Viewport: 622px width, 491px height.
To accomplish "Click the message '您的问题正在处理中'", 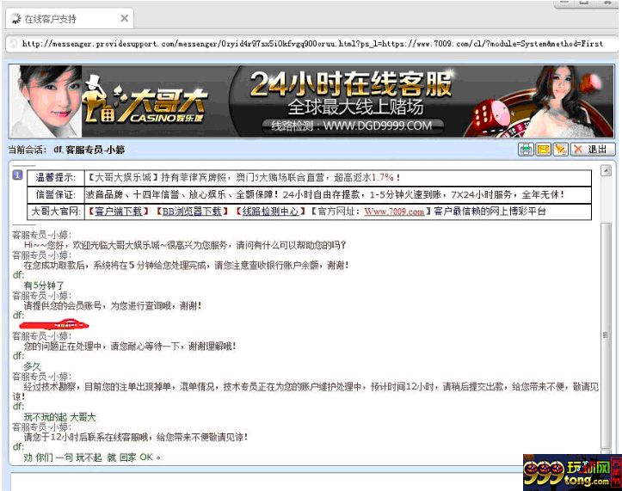I will pyautogui.click(x=130, y=346).
